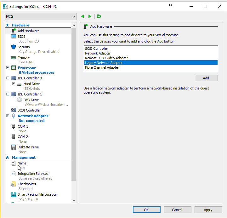Click the green forward navigation arrow

pyautogui.click(x=90, y=16)
